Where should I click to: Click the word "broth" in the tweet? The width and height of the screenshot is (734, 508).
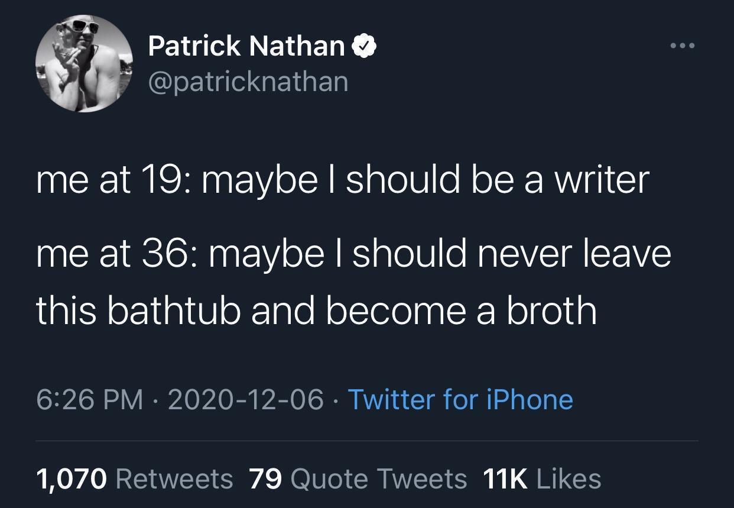click(551, 310)
